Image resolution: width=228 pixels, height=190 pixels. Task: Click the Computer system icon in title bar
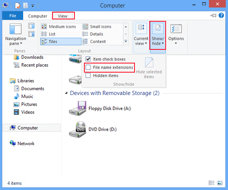pos(5,6)
